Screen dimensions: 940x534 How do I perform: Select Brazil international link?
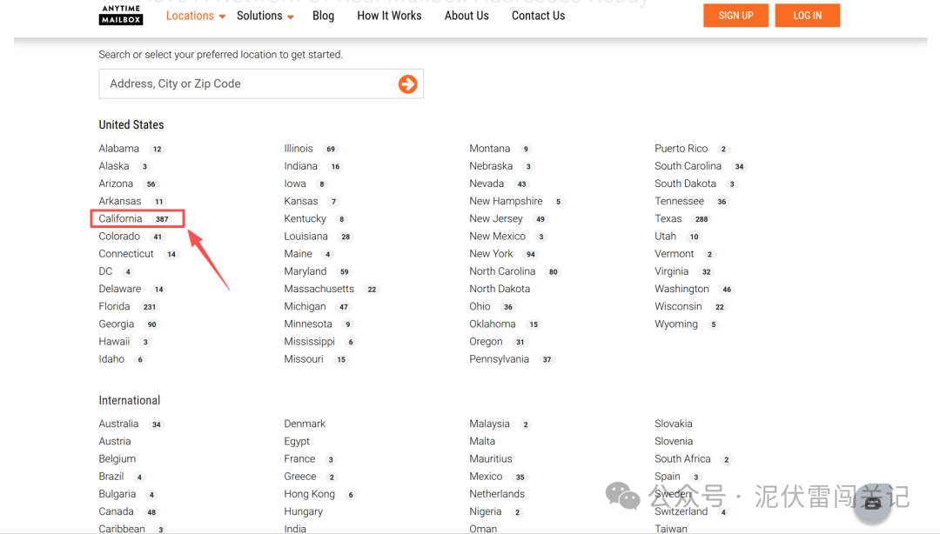coord(111,477)
